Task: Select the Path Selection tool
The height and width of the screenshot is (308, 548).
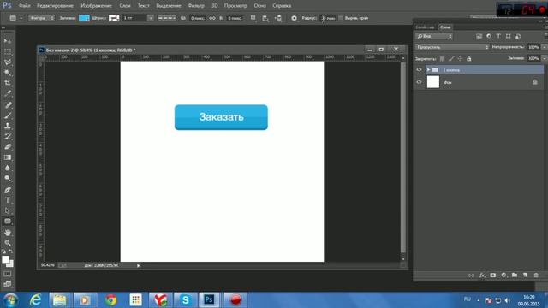Action: coord(8,210)
